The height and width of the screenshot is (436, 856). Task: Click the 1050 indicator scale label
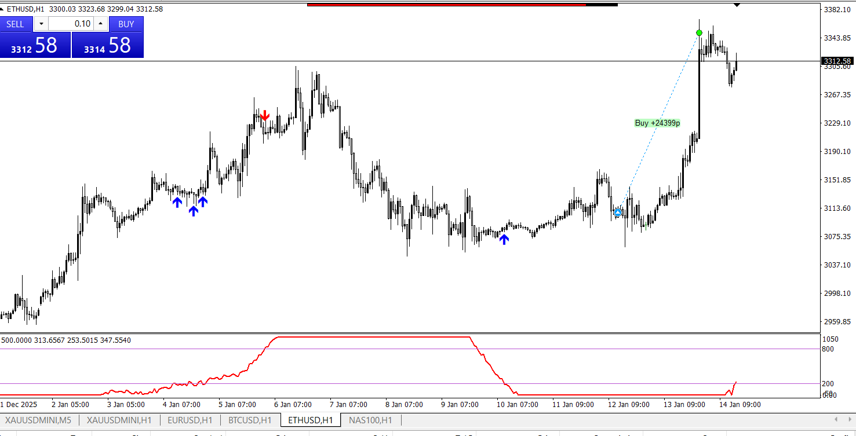[x=830, y=339]
